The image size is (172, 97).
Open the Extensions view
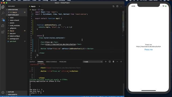(x=3, y=32)
